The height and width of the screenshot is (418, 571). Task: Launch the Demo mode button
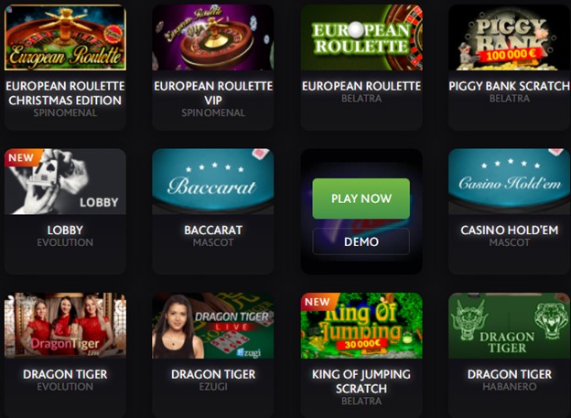tap(361, 241)
